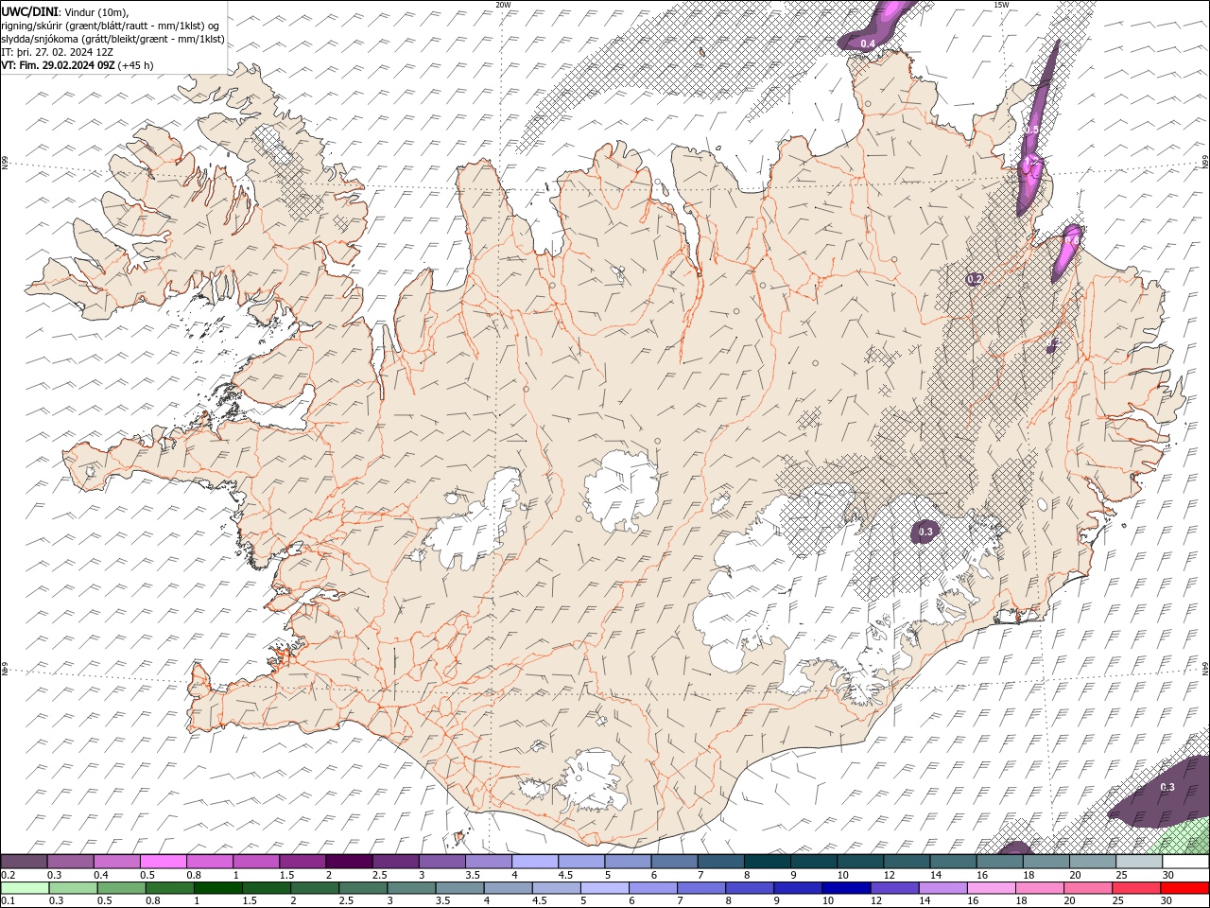Pick the bright red swatch labeled 30 in lower scale

tap(1184, 888)
